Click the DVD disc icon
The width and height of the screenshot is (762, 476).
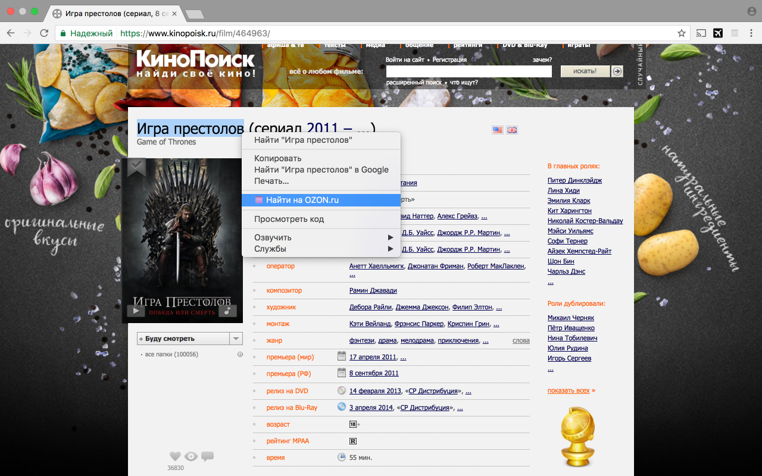(342, 391)
